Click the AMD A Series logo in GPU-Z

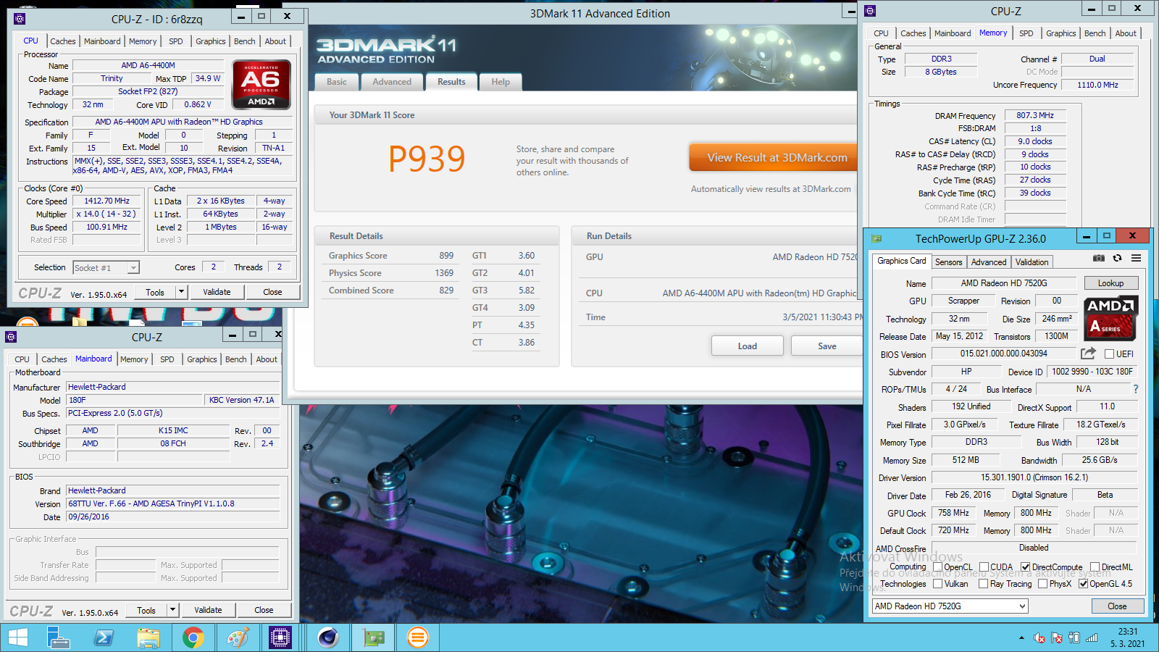click(1110, 318)
